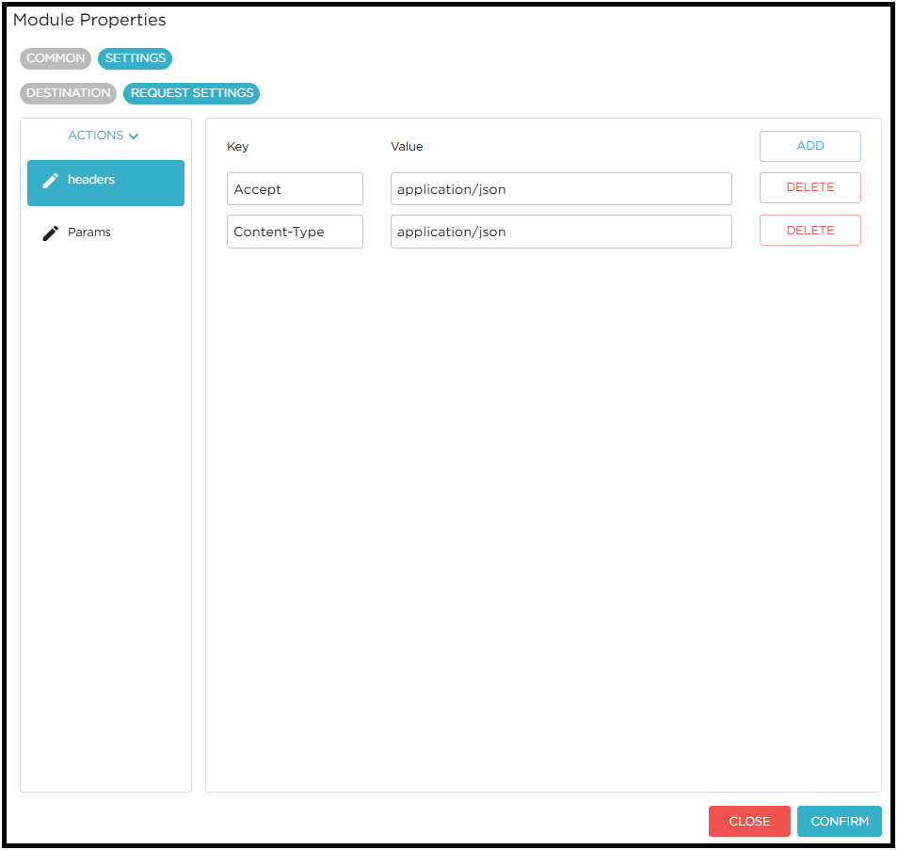Delete the Content-Type header row
898x850 pixels.
(810, 230)
